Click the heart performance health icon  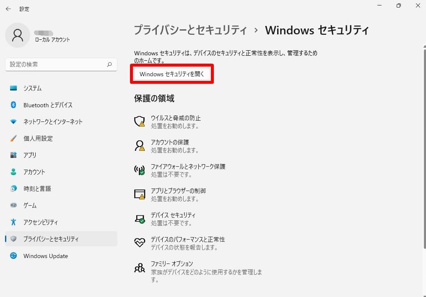point(140,243)
